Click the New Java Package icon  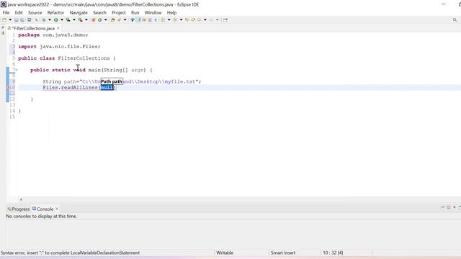[x=93, y=20]
